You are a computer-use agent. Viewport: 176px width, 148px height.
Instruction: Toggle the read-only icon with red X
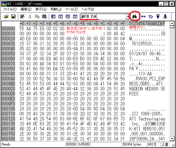(22, 16)
